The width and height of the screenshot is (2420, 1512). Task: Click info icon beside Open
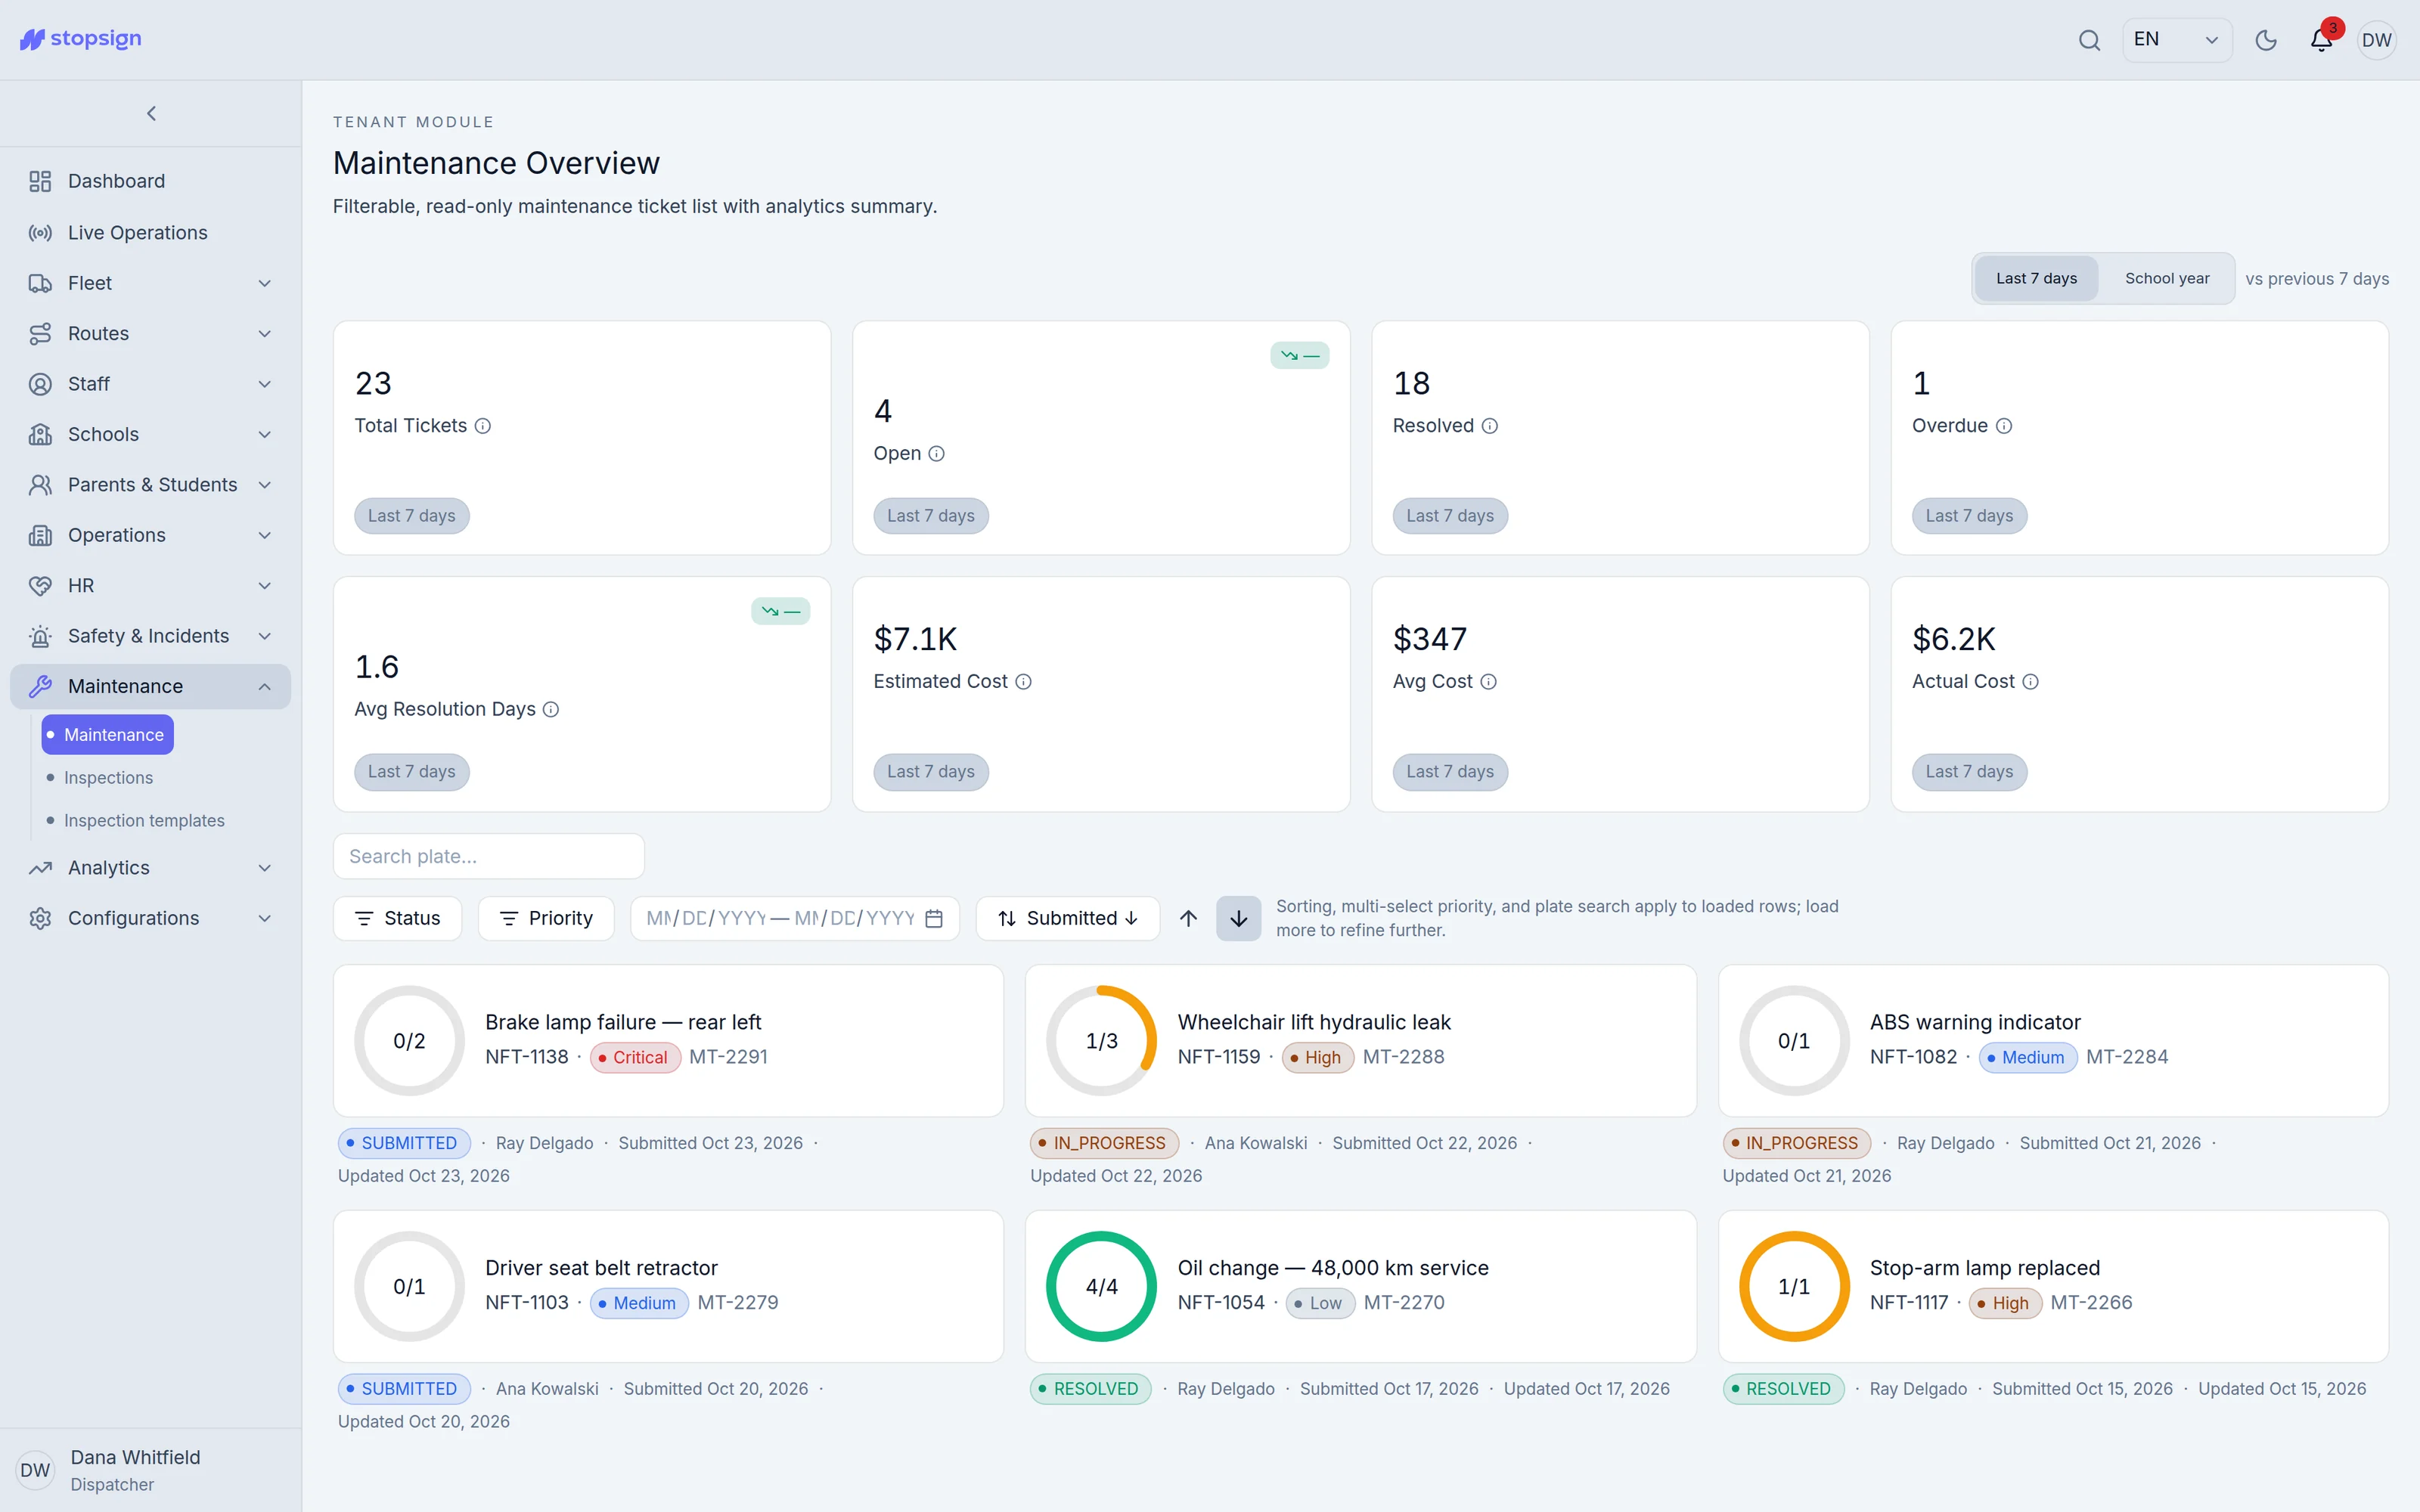(937, 454)
